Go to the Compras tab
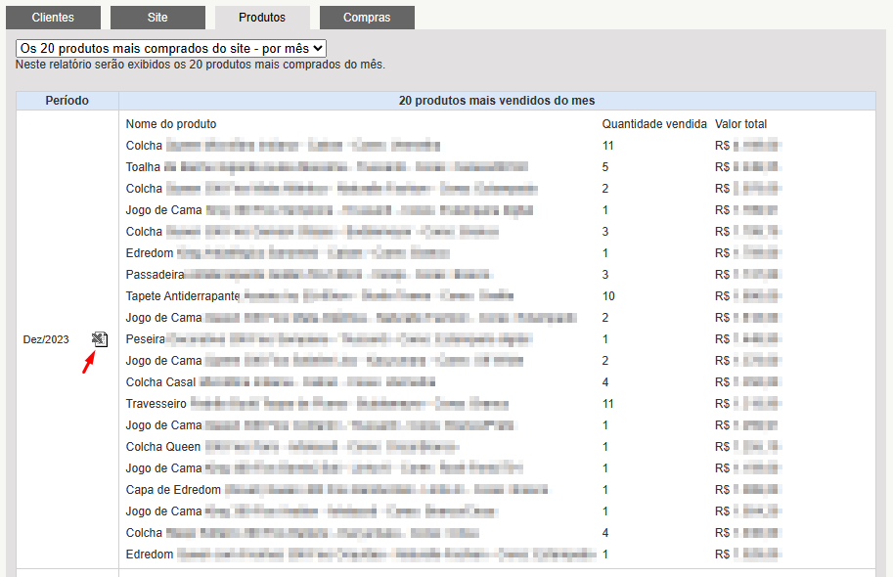Screen dimensions: 893x577 click(x=367, y=18)
